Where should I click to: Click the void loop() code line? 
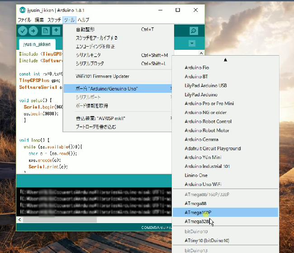[34, 140]
